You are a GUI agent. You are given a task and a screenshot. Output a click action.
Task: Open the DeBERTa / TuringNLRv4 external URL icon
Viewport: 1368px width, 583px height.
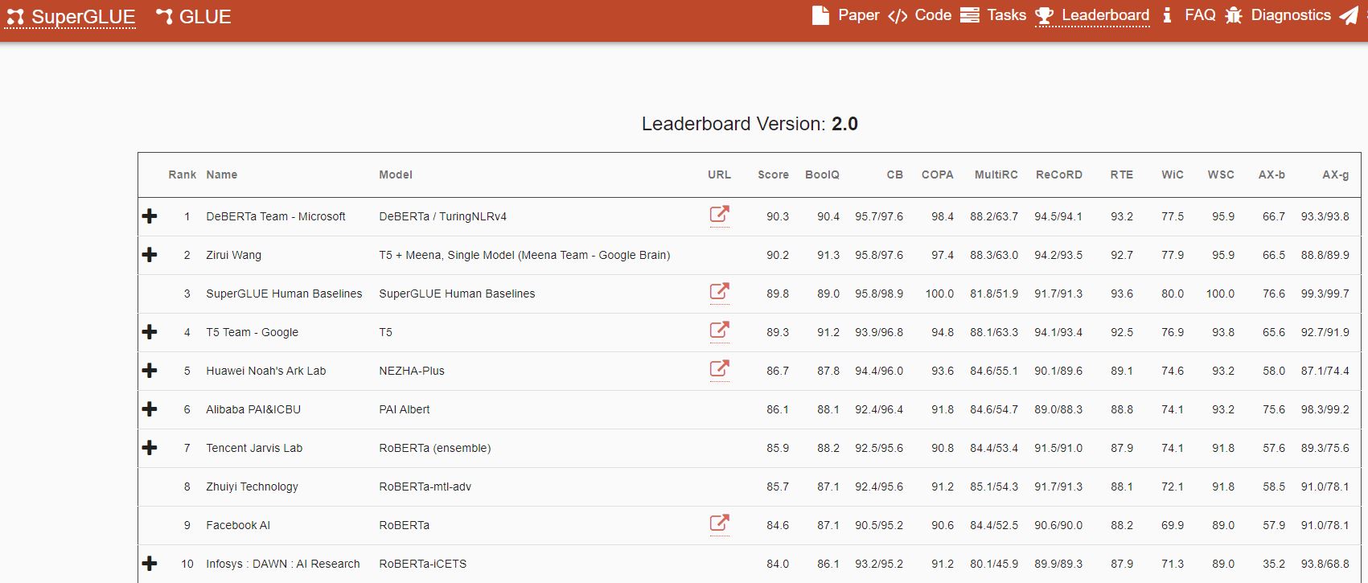pyautogui.click(x=719, y=215)
